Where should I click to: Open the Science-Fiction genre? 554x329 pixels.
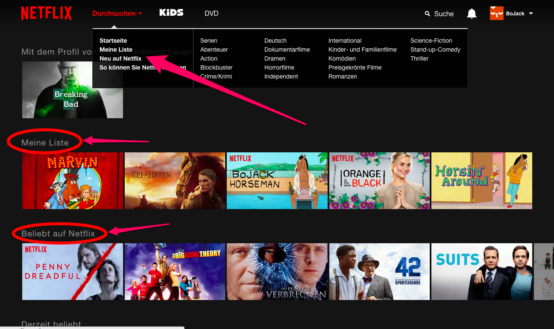coord(431,41)
